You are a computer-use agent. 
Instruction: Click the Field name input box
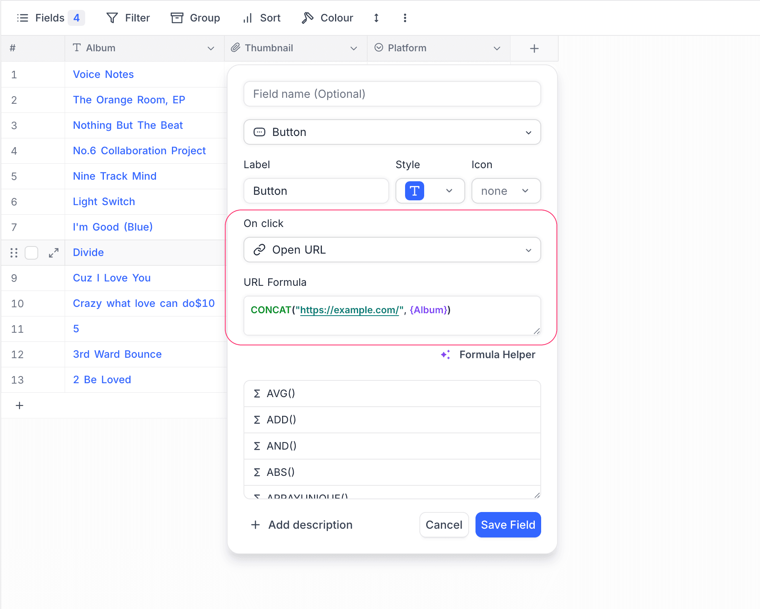coord(392,94)
